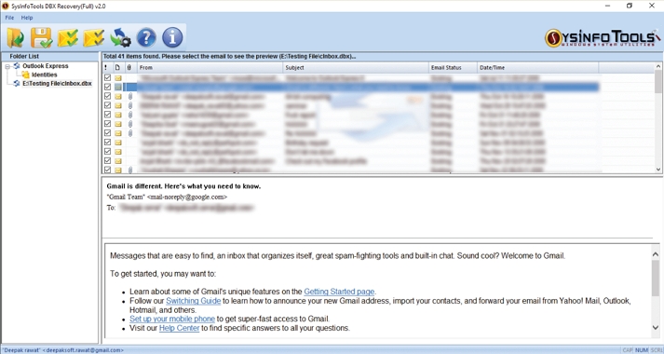Select the 'Birthday request' email row
664x354 pixels.
351,143
